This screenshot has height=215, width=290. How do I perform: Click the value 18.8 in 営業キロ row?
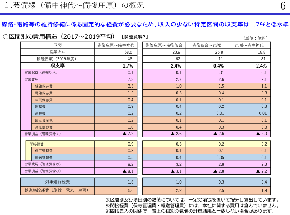pyautogui.click(x=262, y=52)
